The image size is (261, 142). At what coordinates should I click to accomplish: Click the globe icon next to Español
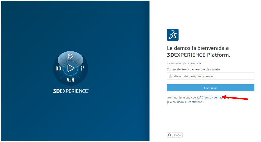169,135
